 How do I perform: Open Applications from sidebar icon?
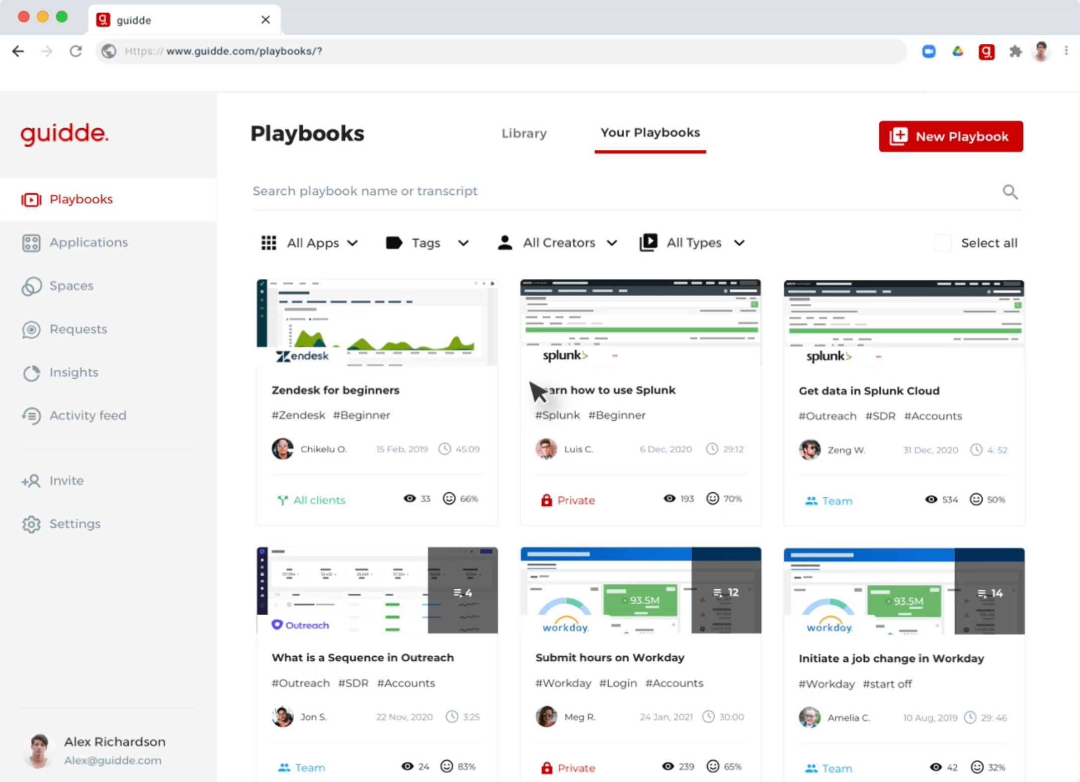coord(31,243)
